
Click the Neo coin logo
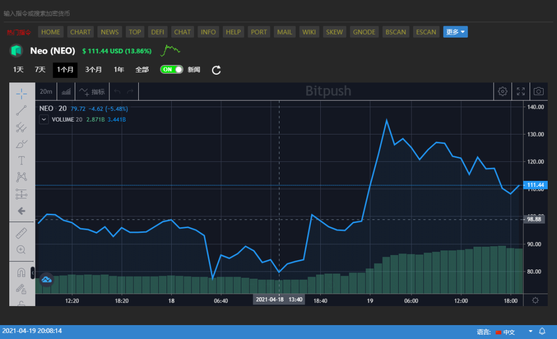(17, 51)
